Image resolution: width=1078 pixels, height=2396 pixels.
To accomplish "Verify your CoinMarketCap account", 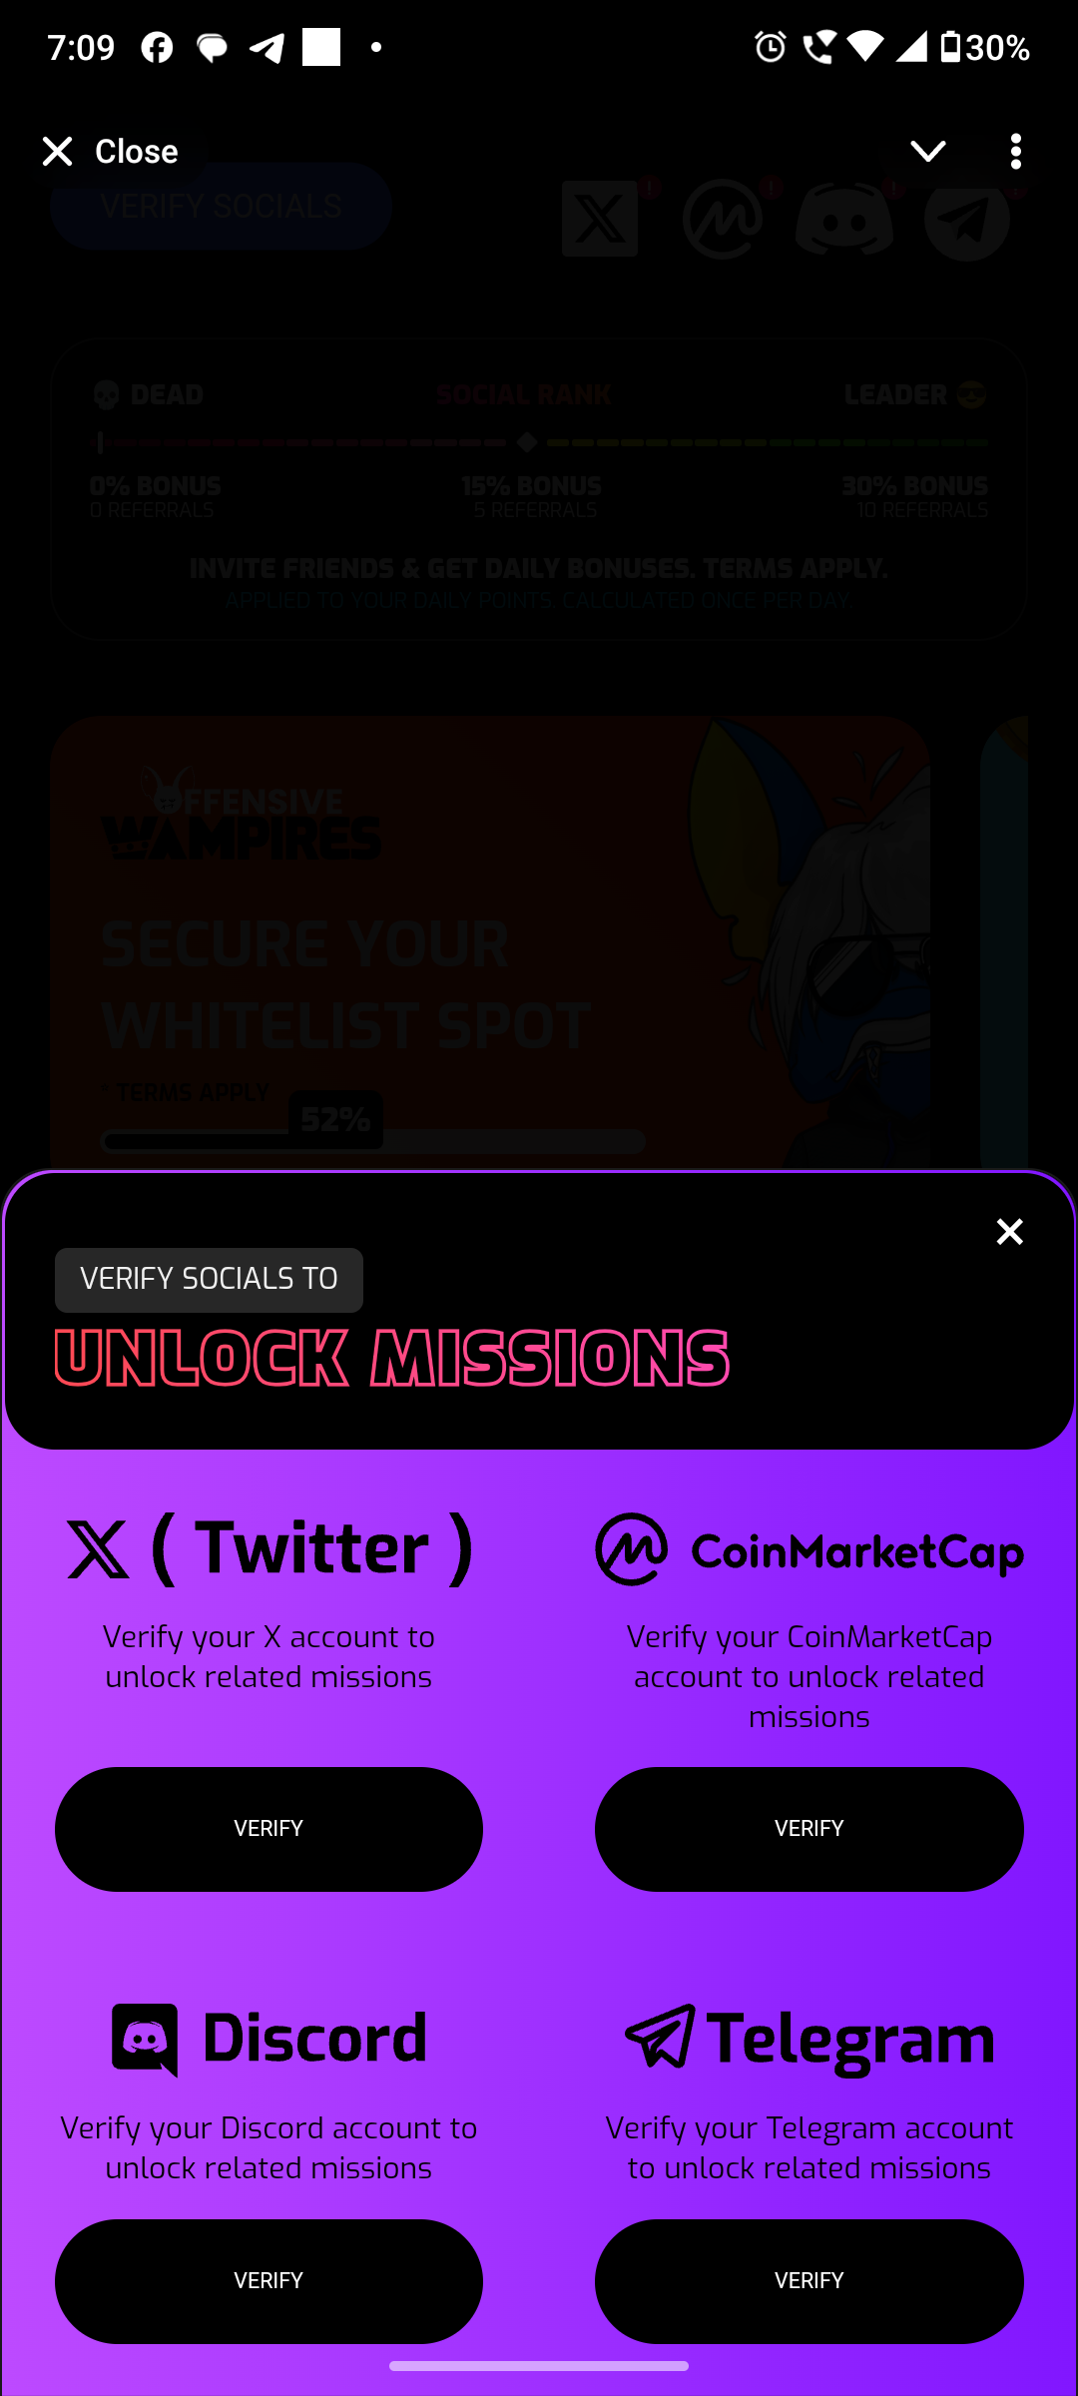I will click(809, 1829).
